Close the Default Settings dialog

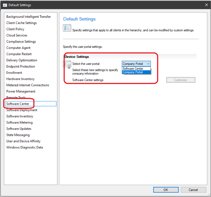point(207,5)
